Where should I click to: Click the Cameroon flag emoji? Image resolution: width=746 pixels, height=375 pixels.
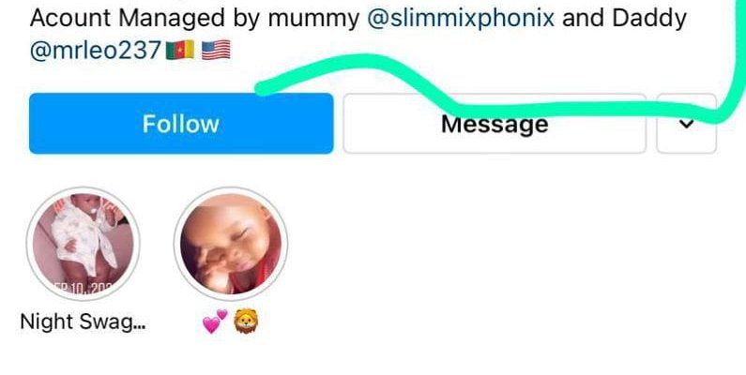pyautogui.click(x=180, y=50)
